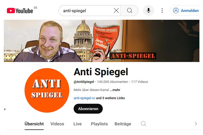Clear the search box with the X icon

pos(116,11)
